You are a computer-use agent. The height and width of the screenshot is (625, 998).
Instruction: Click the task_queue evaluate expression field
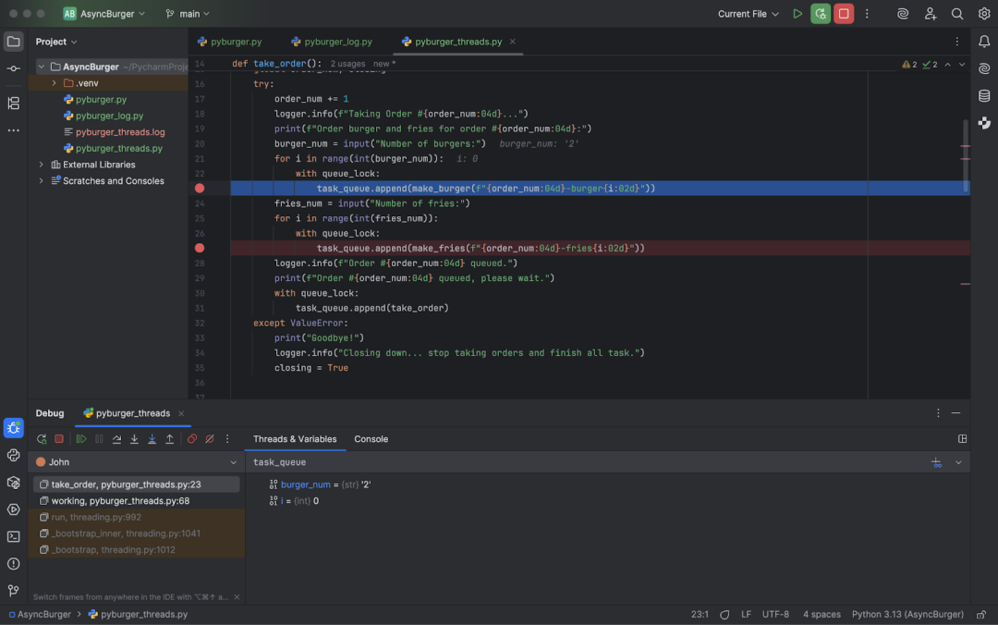click(x=588, y=462)
